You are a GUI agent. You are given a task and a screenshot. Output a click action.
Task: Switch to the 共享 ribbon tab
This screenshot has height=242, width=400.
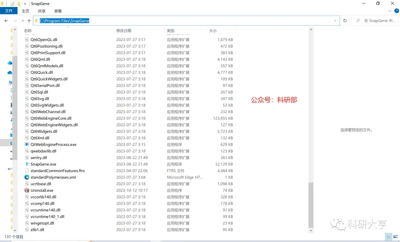coord(41,11)
